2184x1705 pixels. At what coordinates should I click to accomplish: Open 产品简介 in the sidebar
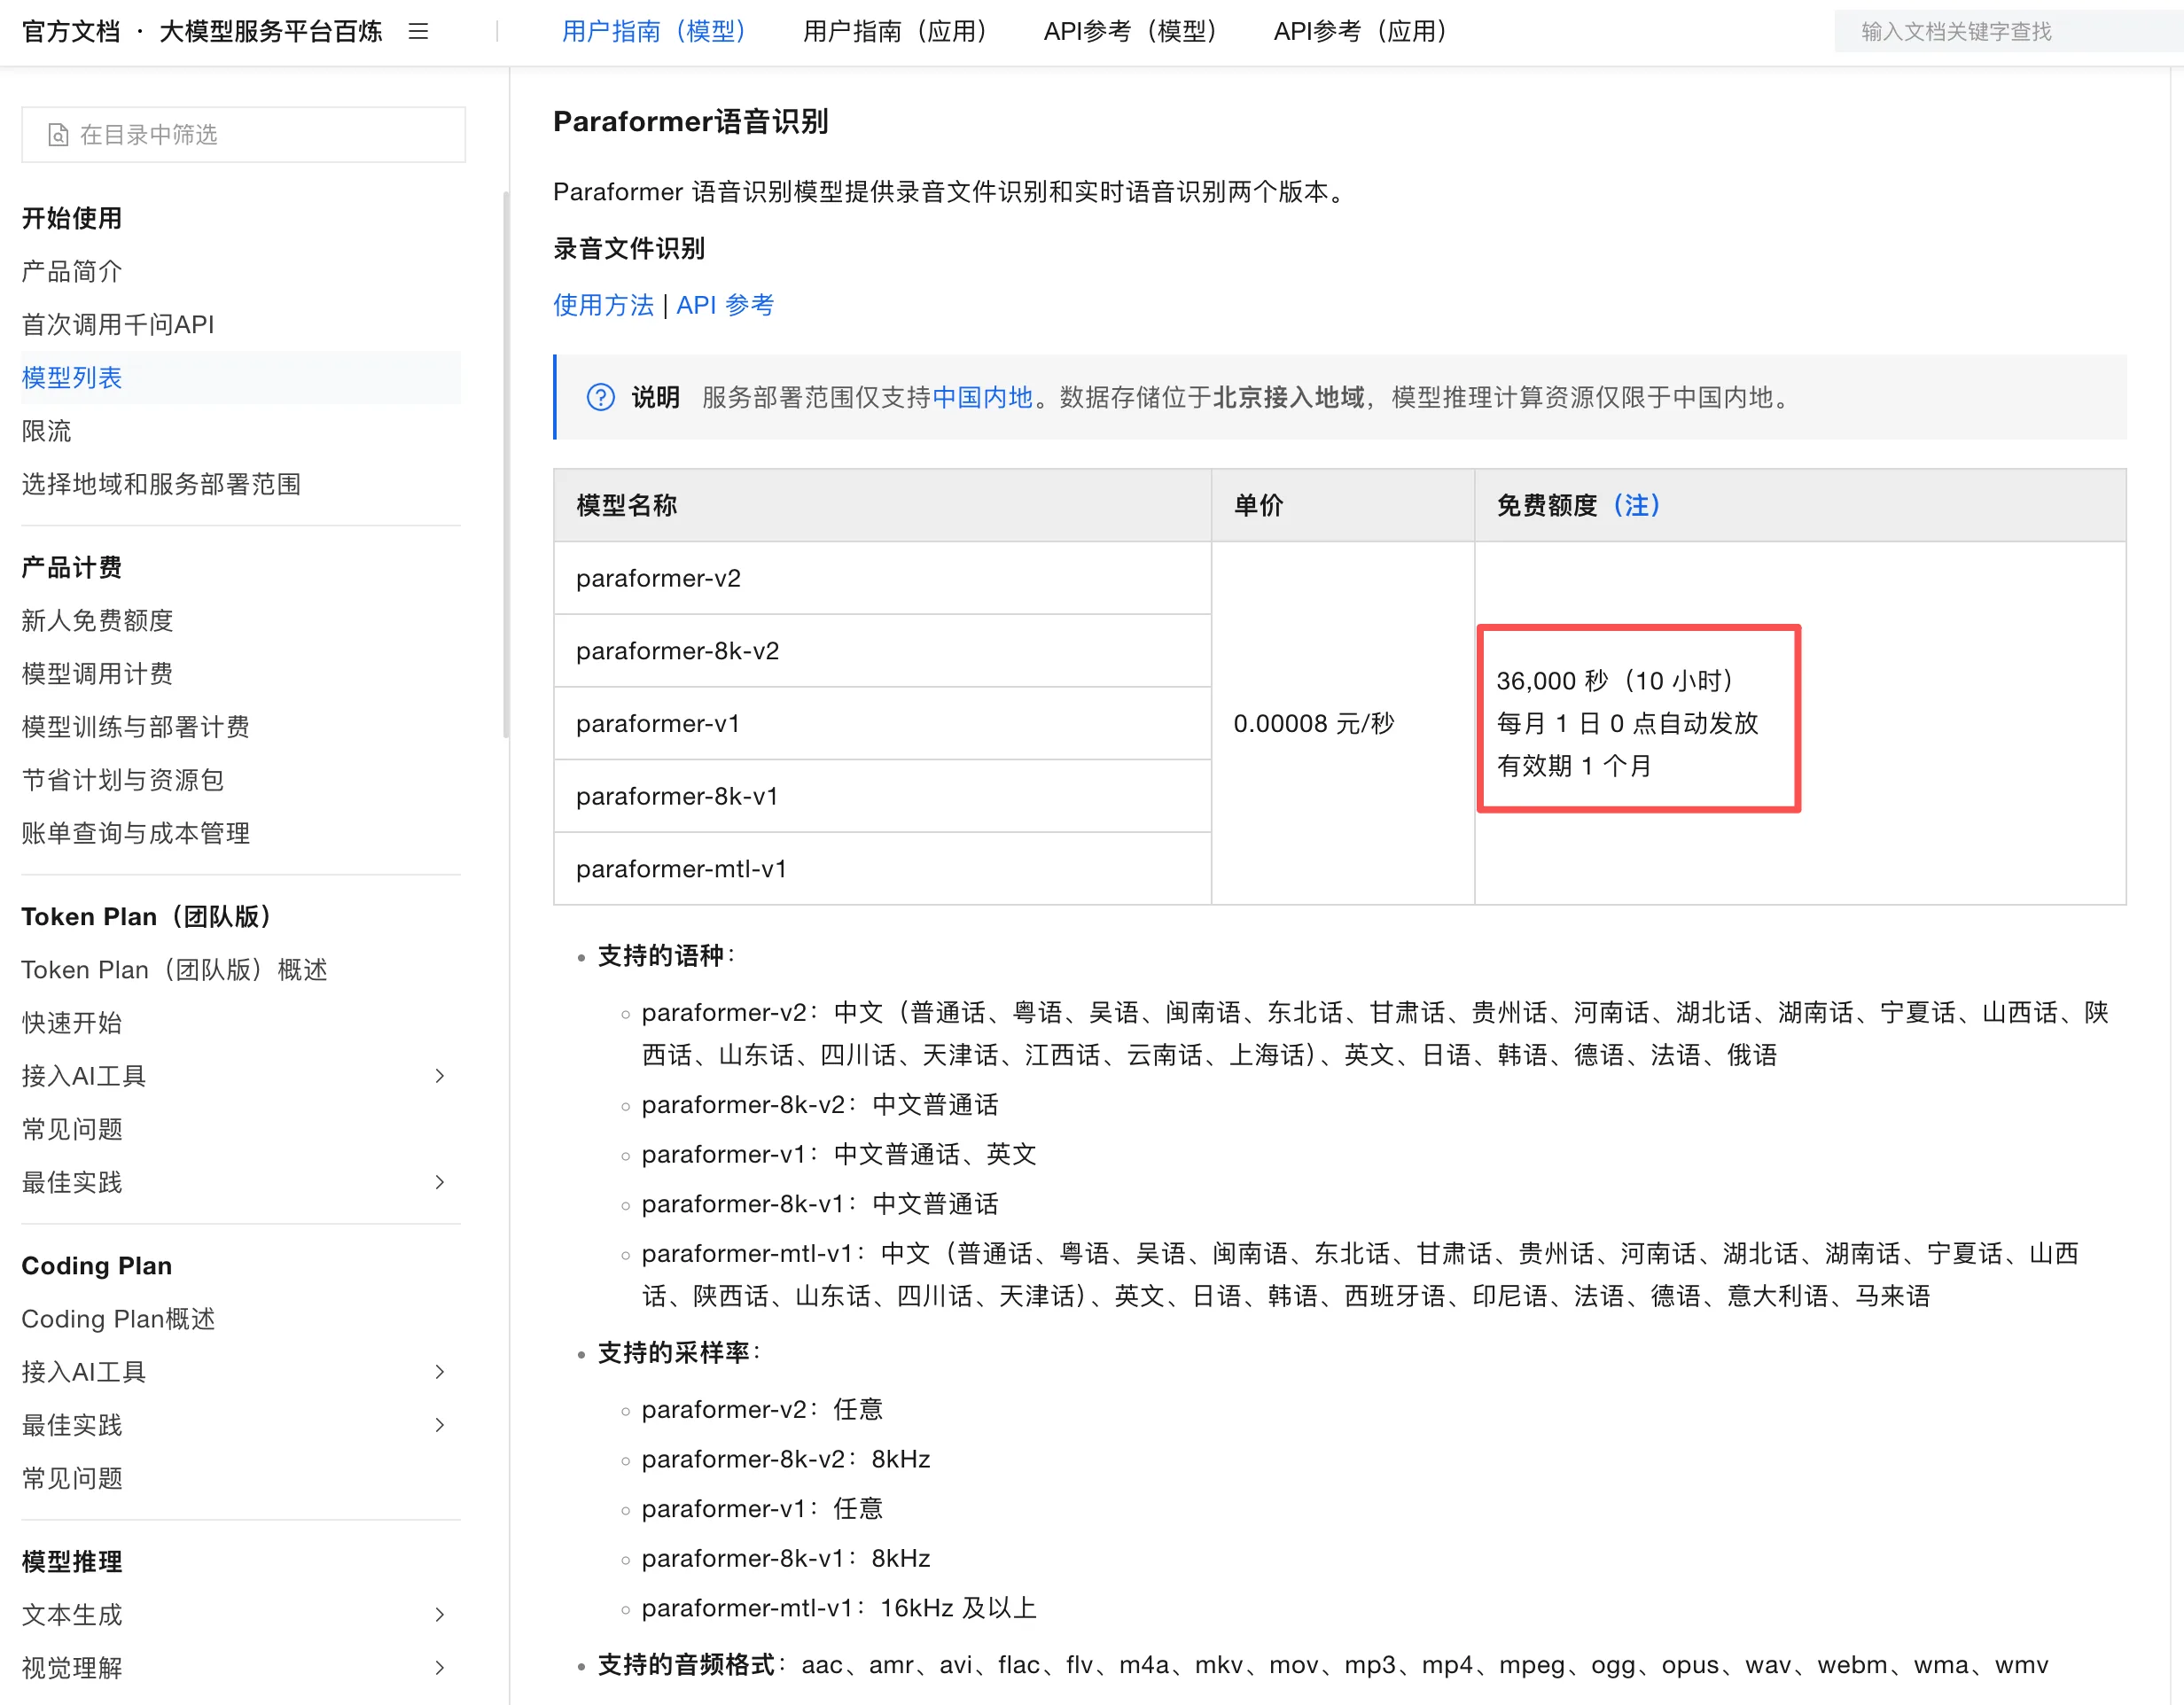pos(72,271)
